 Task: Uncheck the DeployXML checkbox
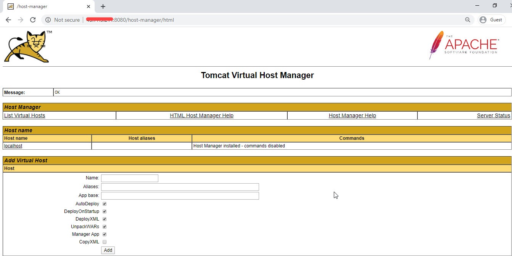pyautogui.click(x=105, y=219)
